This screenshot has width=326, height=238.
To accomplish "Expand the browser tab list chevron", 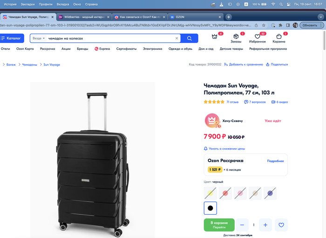I will point(320,17).
